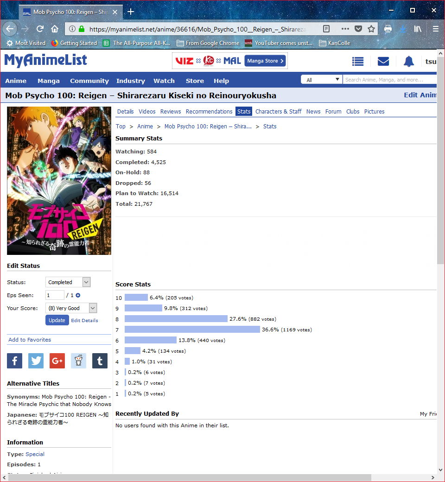Increment episodes seen with the blue plus
This screenshot has width=445, height=482.
tap(78, 295)
